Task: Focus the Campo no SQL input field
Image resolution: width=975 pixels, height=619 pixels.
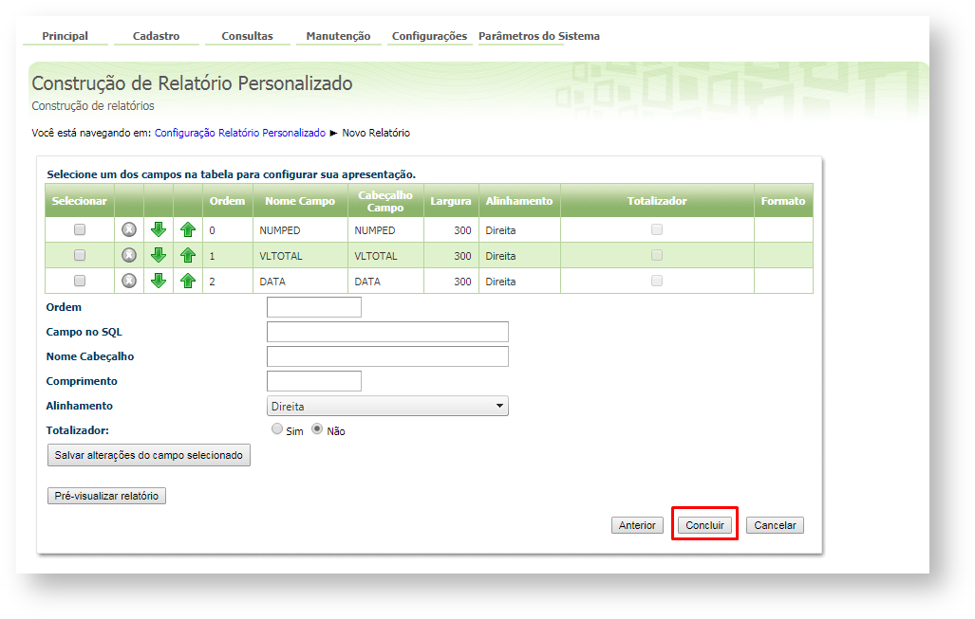Action: point(387,332)
